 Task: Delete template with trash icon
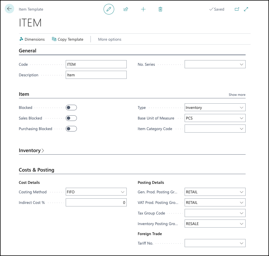160,9
